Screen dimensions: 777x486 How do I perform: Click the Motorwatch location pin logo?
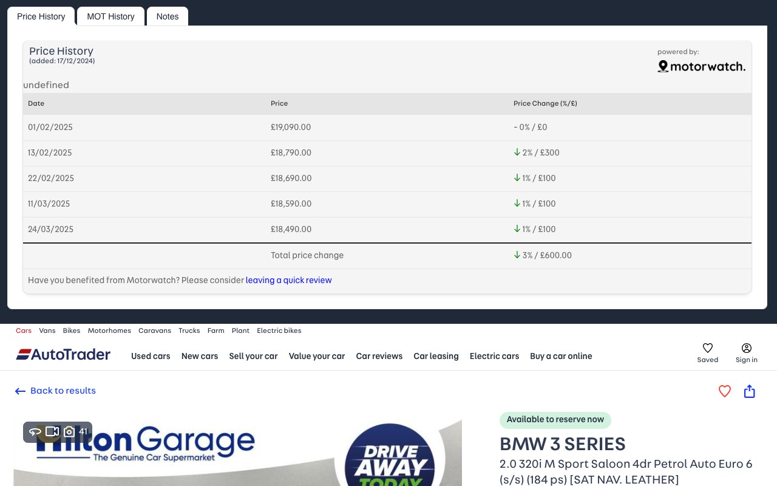tap(663, 66)
